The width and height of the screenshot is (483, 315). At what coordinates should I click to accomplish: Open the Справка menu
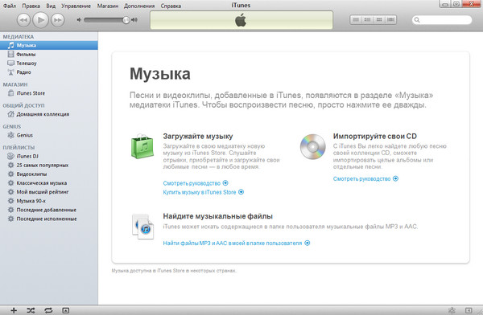pos(171,6)
